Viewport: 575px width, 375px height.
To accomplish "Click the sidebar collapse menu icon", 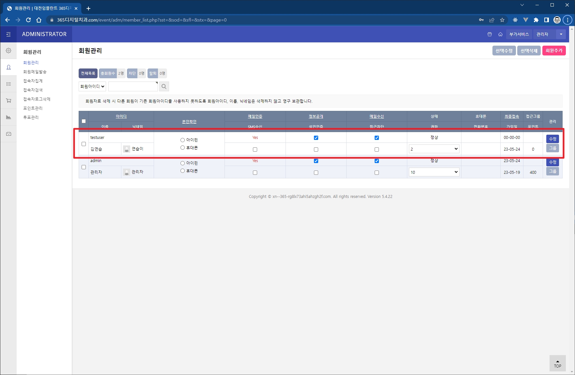I will pyautogui.click(x=8, y=34).
